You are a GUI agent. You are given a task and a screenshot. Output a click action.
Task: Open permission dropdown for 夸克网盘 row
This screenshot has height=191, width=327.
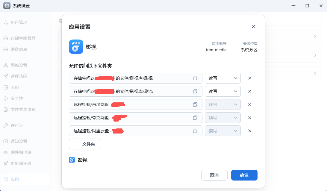tap(223, 118)
